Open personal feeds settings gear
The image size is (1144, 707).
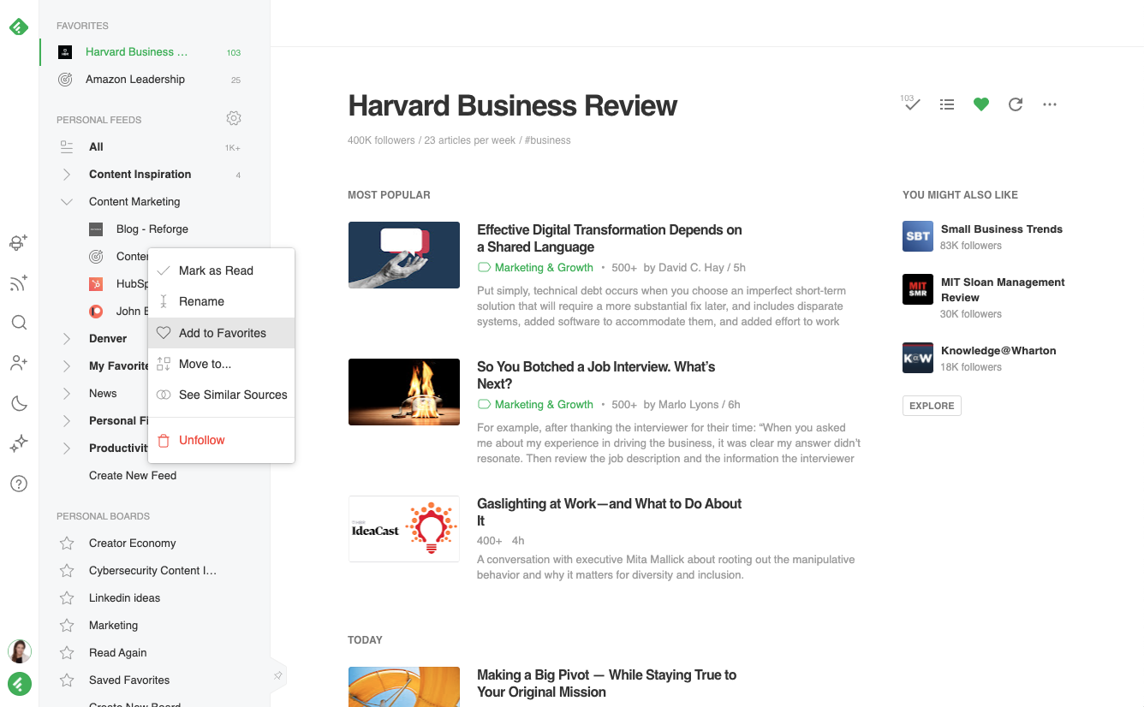pos(234,118)
